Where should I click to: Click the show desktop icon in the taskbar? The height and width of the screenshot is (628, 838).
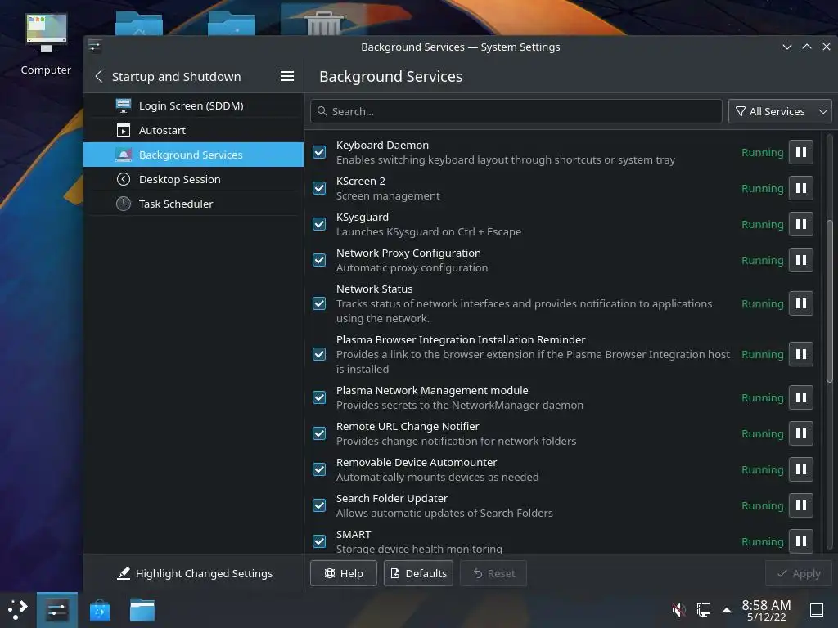click(817, 609)
